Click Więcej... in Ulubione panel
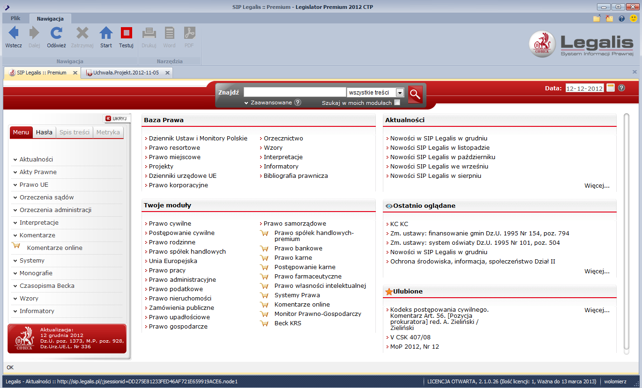This screenshot has width=642, height=388. 597,310
